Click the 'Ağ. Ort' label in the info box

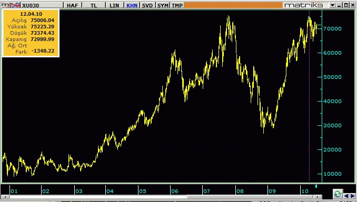click(x=17, y=45)
